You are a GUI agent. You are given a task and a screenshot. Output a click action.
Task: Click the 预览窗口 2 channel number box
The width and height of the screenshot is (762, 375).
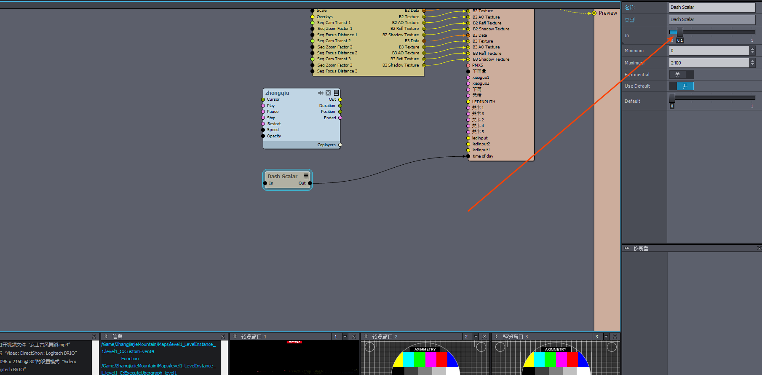(x=467, y=337)
